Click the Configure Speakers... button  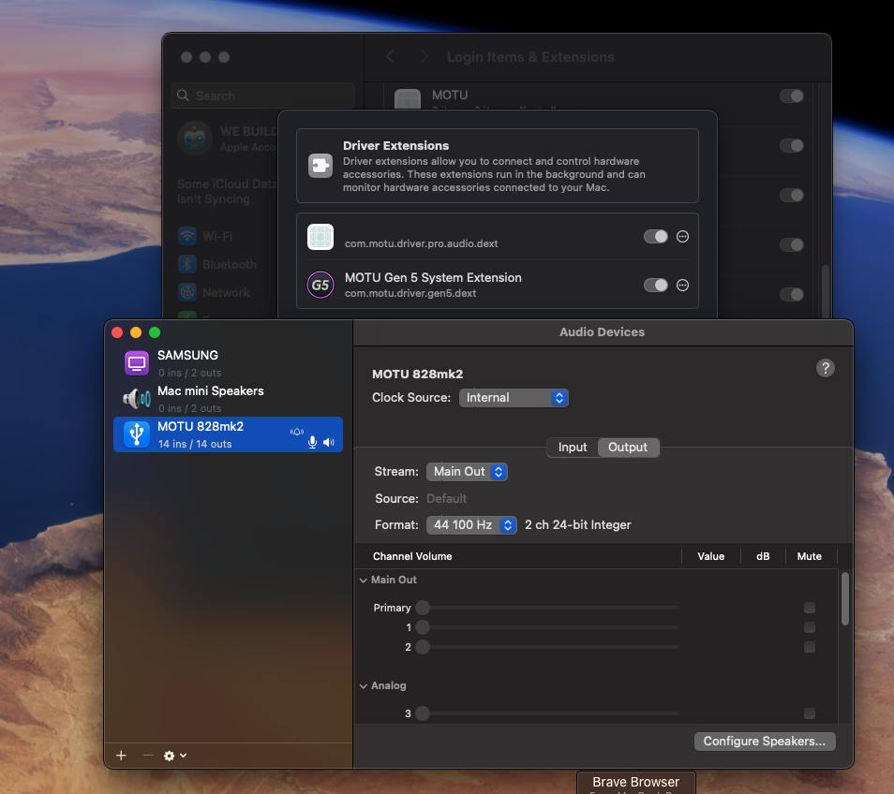tap(765, 741)
